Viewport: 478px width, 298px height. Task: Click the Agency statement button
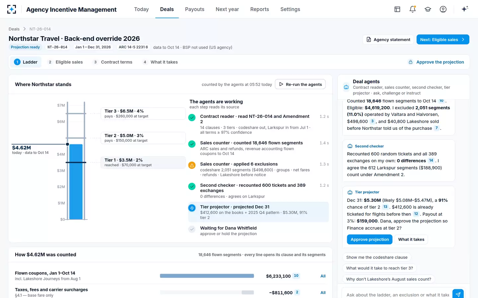(388, 39)
